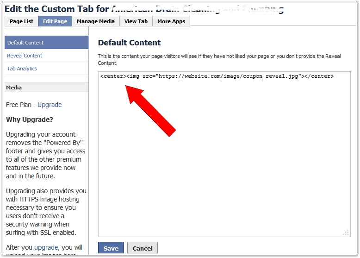The width and height of the screenshot is (360, 258).
Task: Select the View Tab tab
Action: point(136,21)
